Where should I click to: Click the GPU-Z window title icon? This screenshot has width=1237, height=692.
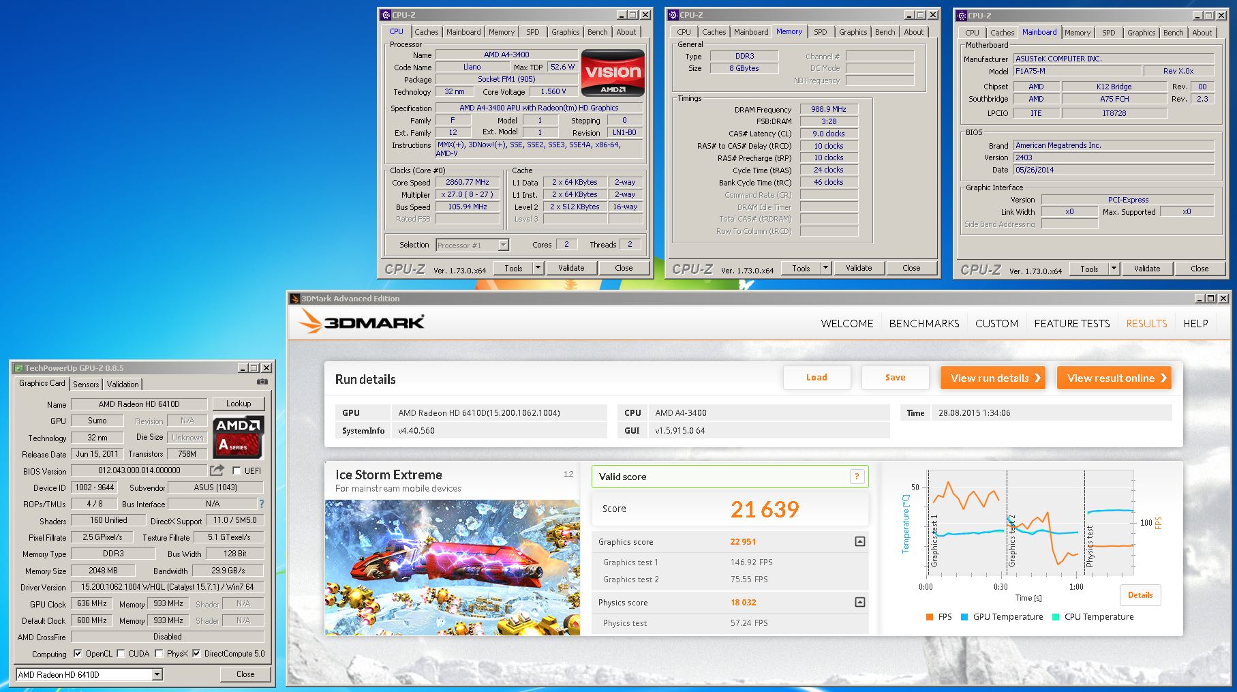click(x=18, y=368)
